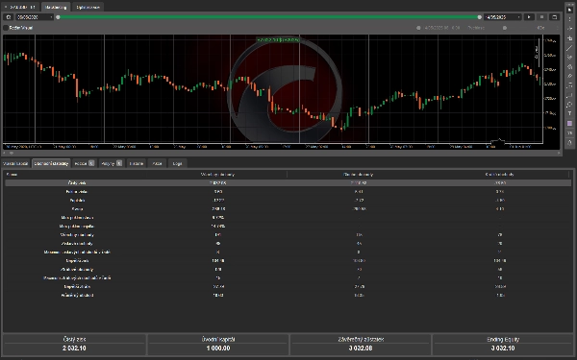Click the chart scrollbar left arrow
The image size is (577, 360).
5,153
